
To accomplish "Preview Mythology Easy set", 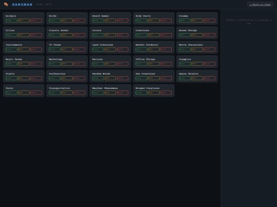I will pos(54,64).
